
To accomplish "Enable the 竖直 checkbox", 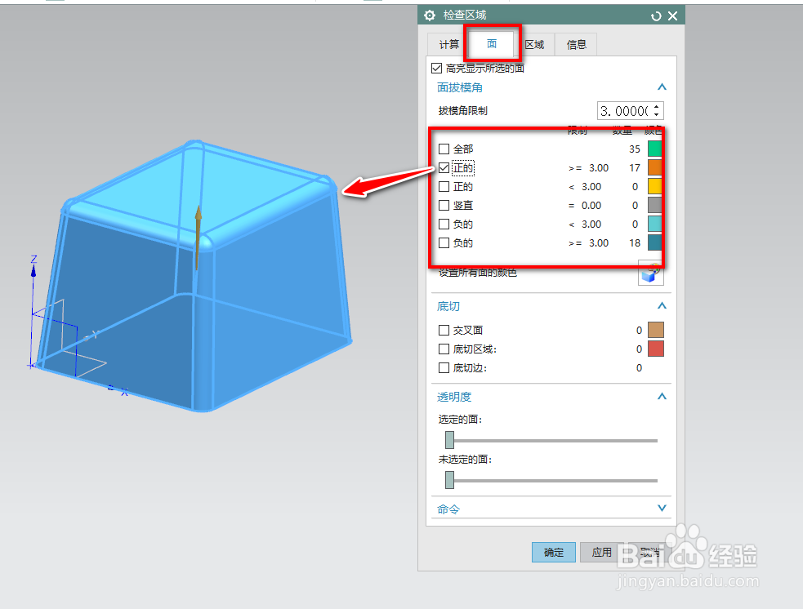I will [x=444, y=205].
